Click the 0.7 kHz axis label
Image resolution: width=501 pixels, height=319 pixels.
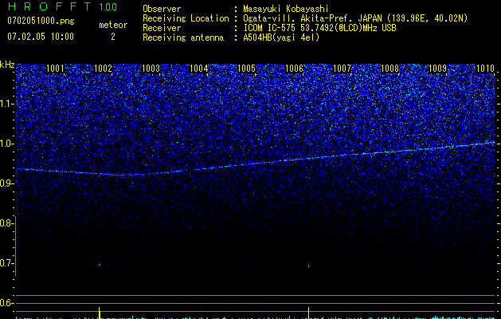(6, 263)
